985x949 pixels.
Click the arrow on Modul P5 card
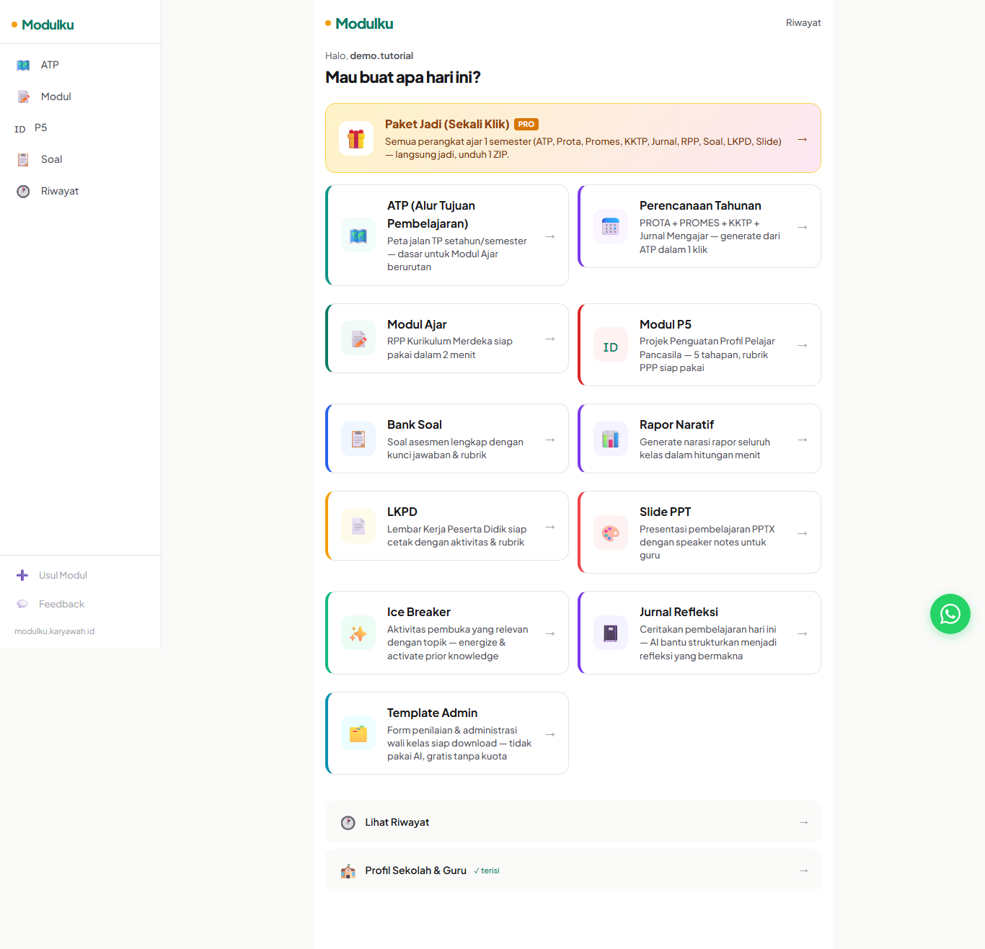802,345
